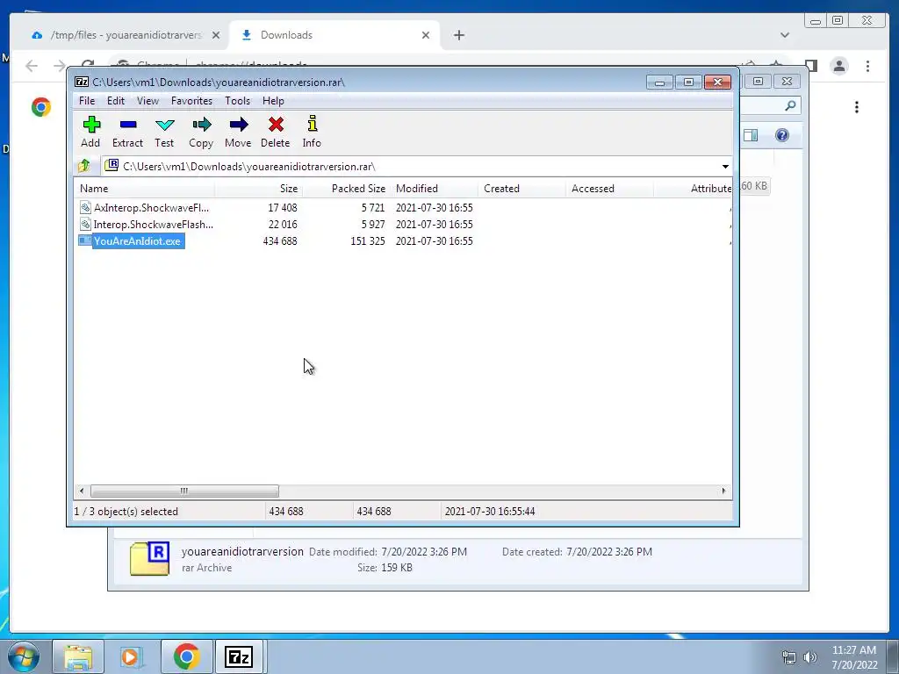
Task: Click the YouAreAnIdiot.exe file icon
Action: pos(85,240)
